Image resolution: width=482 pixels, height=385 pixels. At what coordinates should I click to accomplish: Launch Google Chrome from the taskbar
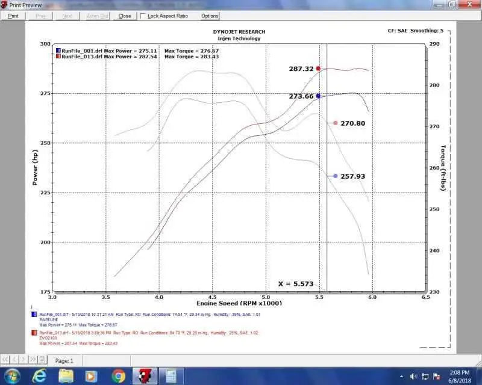(x=119, y=376)
